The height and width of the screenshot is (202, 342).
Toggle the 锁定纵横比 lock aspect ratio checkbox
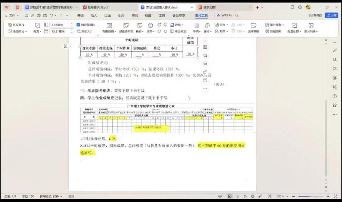click(x=78, y=25)
